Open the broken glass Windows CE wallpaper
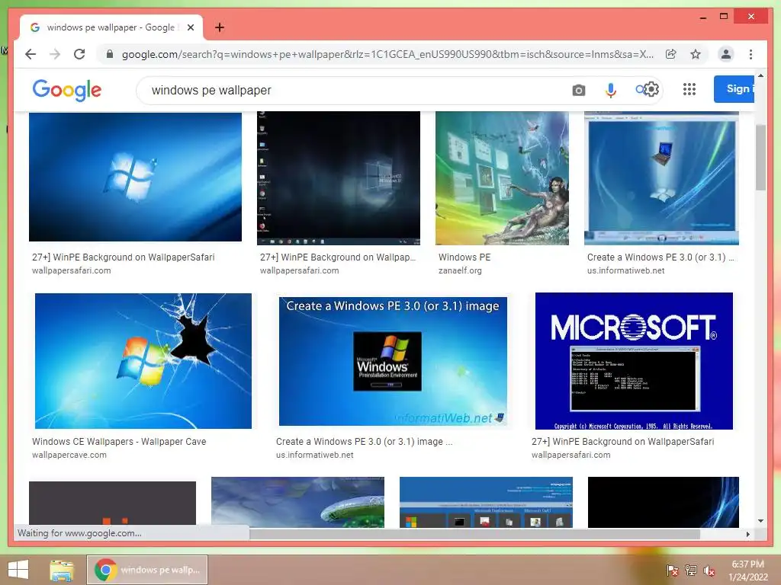The width and height of the screenshot is (781, 585). (x=143, y=360)
